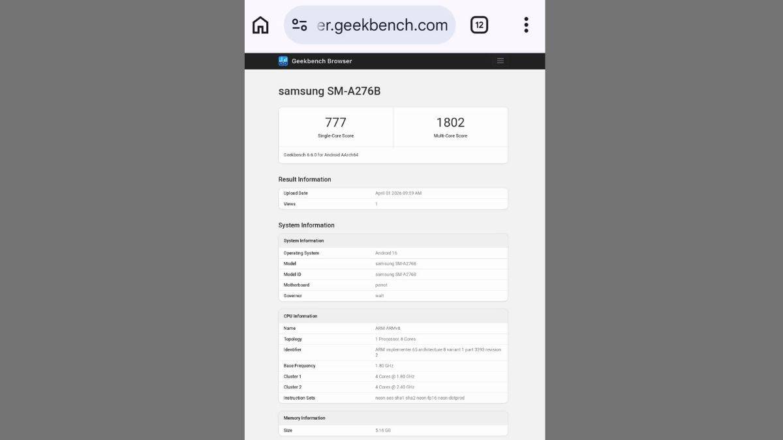This screenshot has width=783, height=440.
Task: Select the Topology row label
Action: [x=293, y=339]
